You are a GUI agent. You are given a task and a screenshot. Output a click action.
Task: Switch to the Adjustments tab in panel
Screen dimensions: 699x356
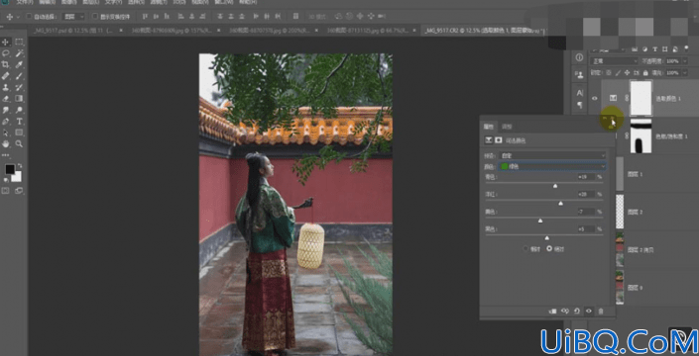coord(508,127)
